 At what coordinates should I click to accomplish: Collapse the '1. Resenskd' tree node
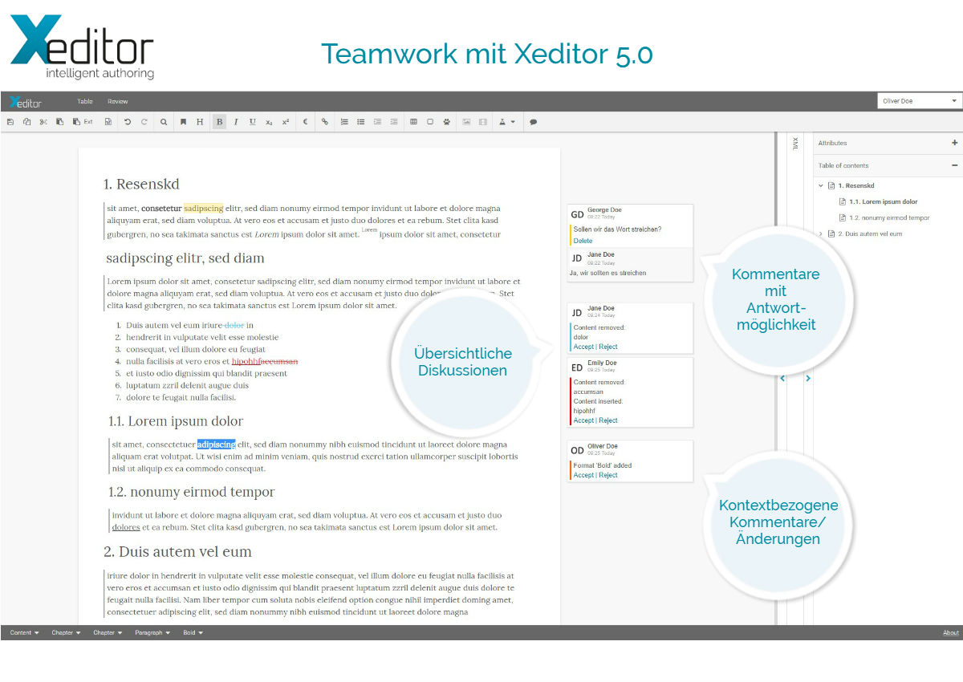(820, 185)
